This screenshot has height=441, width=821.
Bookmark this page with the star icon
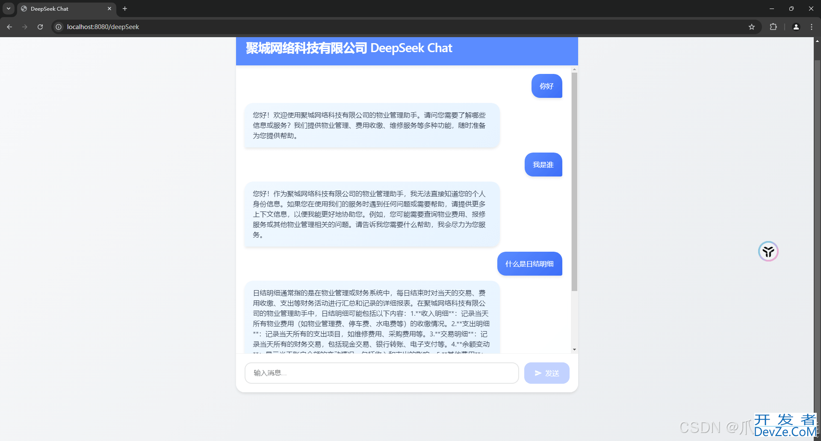(752, 27)
